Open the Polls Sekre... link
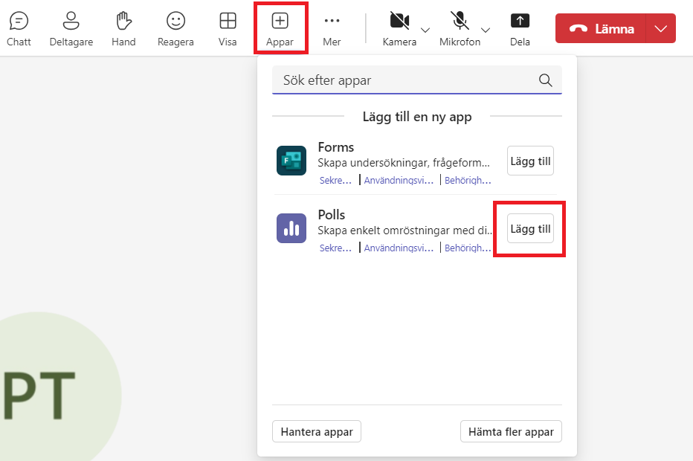 coord(336,248)
